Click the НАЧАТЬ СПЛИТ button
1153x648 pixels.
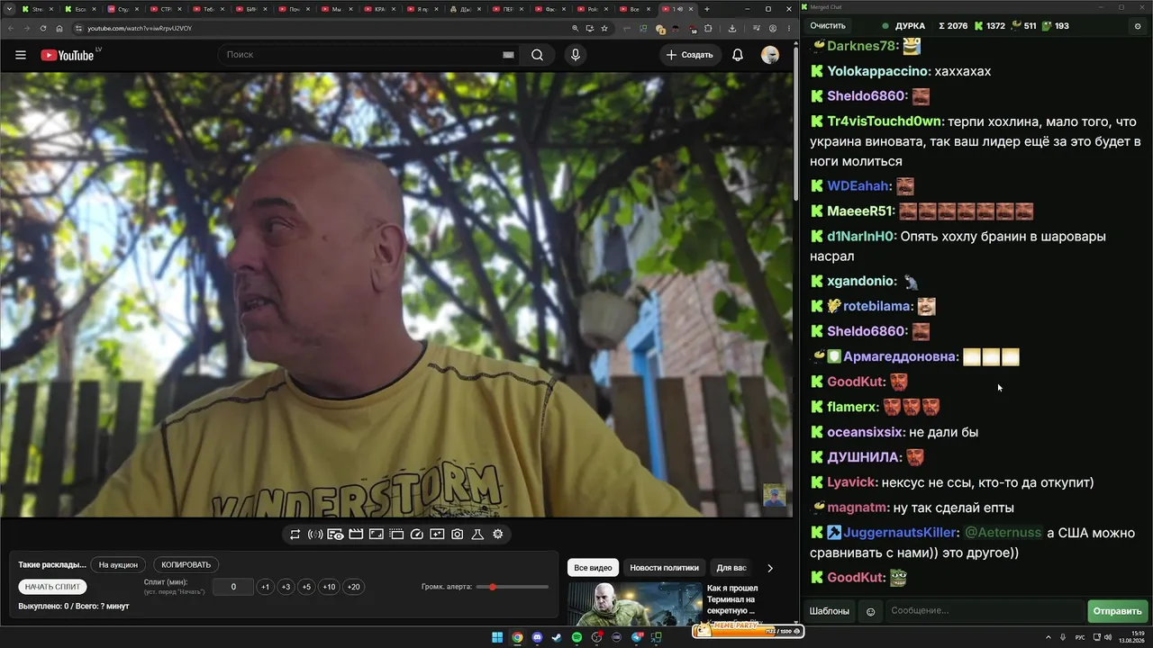click(x=53, y=587)
